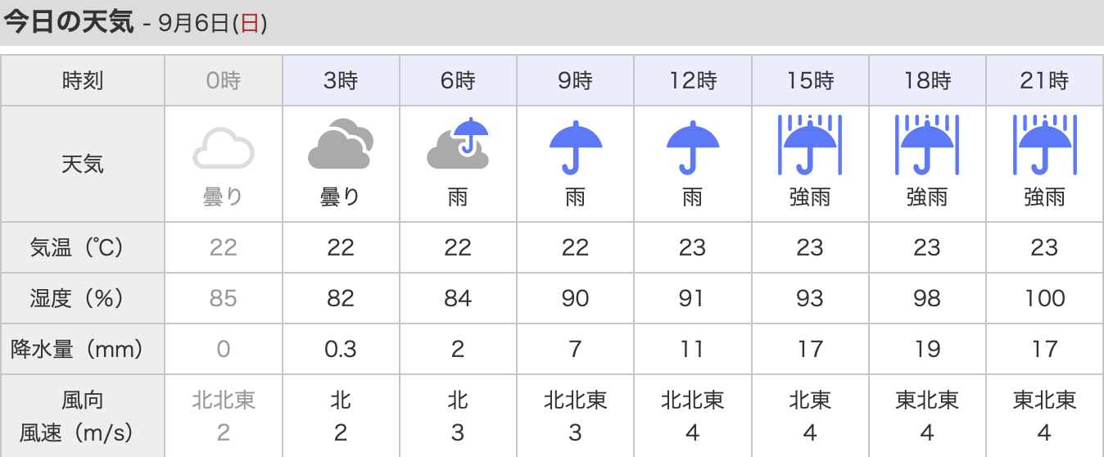Select the cloud-with-umbrella icon at 6時

459,144
